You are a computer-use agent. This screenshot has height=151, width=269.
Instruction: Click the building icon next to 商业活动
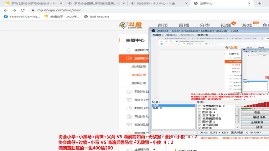129,116
